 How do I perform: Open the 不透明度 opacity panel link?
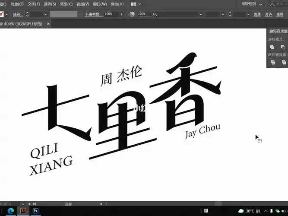[x=93, y=14]
